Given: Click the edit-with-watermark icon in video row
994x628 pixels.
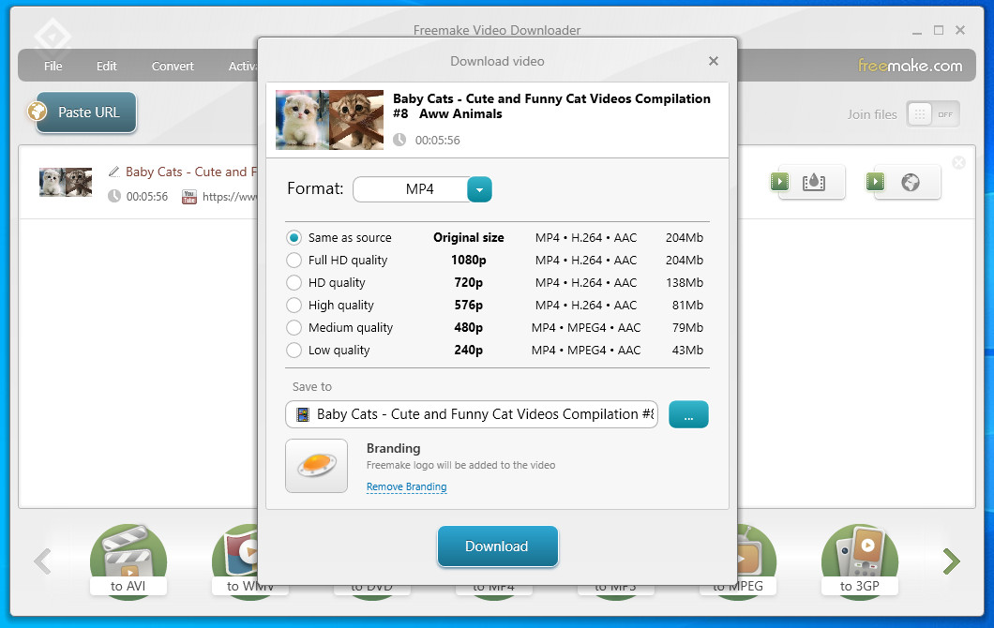Looking at the screenshot, I should pos(813,182).
